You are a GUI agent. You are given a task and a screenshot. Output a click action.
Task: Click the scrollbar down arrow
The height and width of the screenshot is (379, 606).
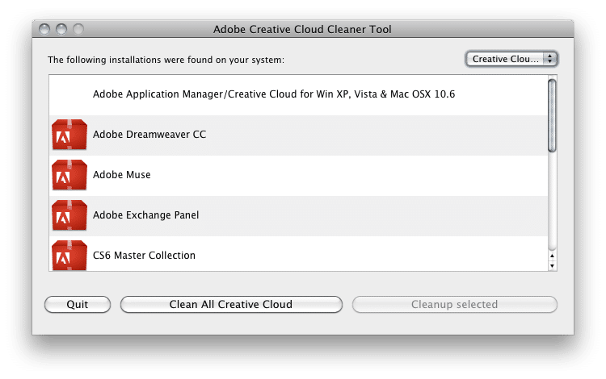552,265
